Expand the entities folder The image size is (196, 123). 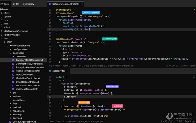[x=10, y=96]
